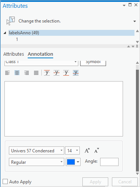The width and height of the screenshot is (140, 187).
Task: Close the Attributes pane
Action: click(x=136, y=5)
